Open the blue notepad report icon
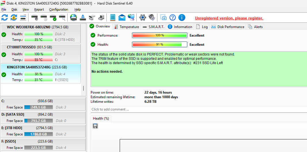Image resolution: width=307 pixels, height=152 pixels. pyautogui.click(x=112, y=17)
